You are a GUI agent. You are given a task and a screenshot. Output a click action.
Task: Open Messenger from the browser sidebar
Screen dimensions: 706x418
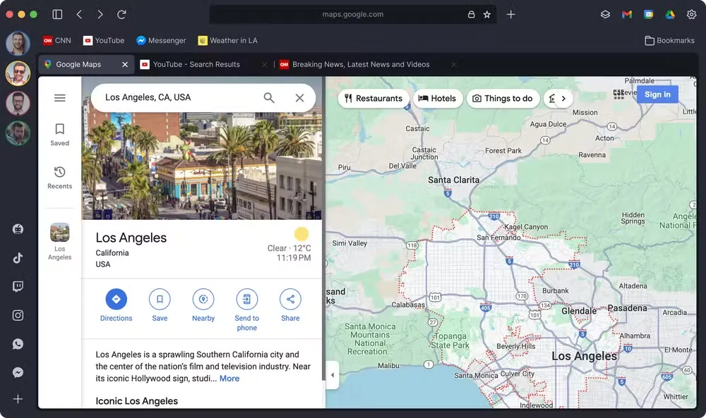(x=18, y=373)
